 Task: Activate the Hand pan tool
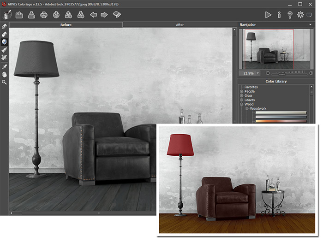pyautogui.click(x=4, y=74)
